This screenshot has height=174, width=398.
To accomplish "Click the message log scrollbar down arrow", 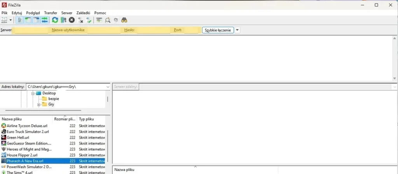I will 395,78.
